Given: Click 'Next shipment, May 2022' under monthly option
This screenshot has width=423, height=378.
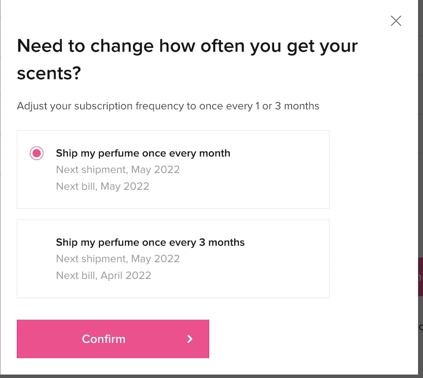Looking at the screenshot, I should pyautogui.click(x=118, y=169).
